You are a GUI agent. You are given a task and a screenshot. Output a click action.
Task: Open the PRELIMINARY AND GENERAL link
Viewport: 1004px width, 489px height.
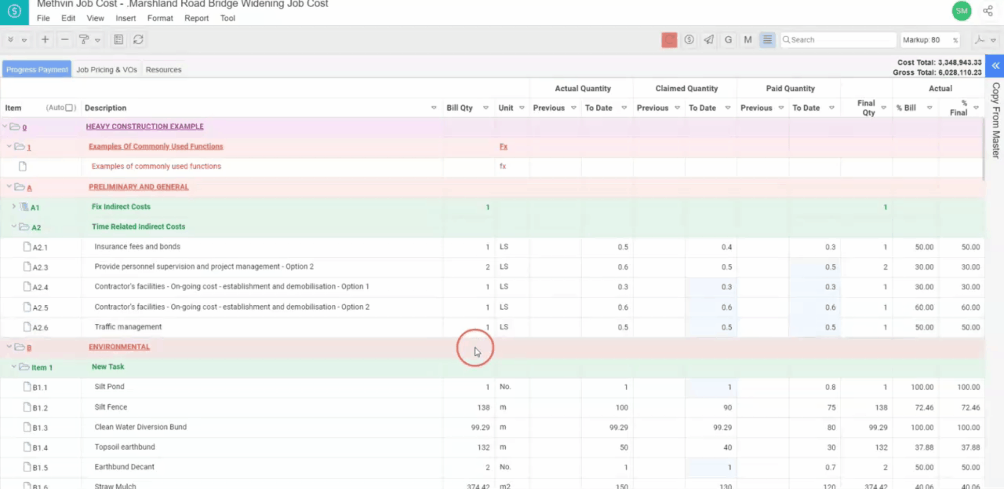pyautogui.click(x=139, y=187)
